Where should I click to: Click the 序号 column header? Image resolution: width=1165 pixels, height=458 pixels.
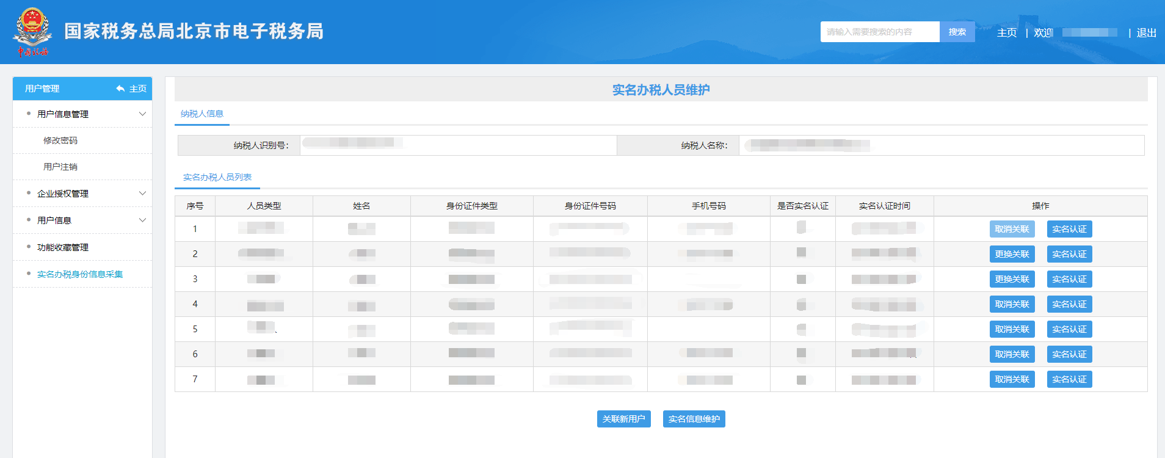point(195,206)
